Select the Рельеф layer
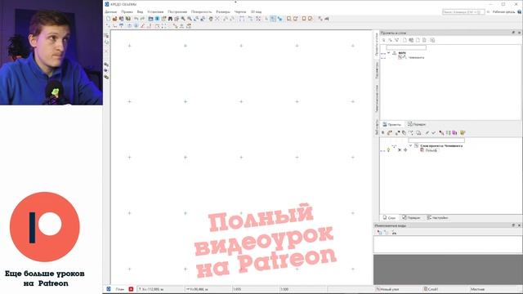The width and height of the screenshot is (523, 294). click(x=431, y=150)
